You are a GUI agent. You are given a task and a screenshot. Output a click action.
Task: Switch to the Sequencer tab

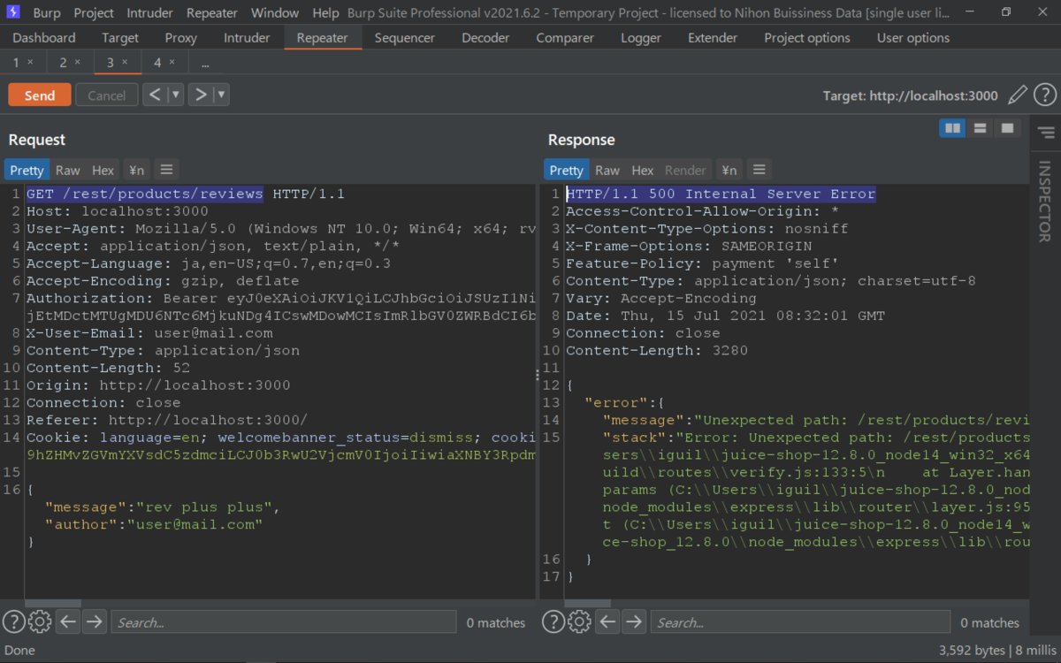coord(405,38)
